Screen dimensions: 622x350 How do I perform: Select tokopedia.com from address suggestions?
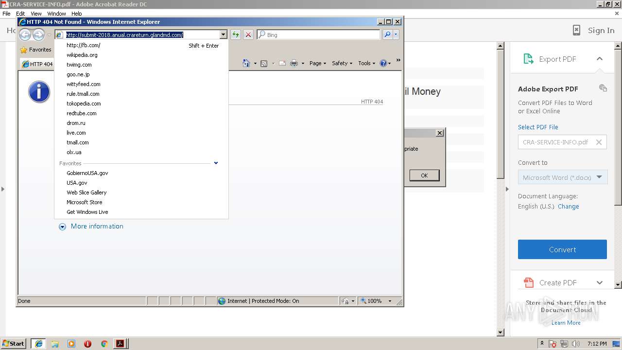click(84, 104)
